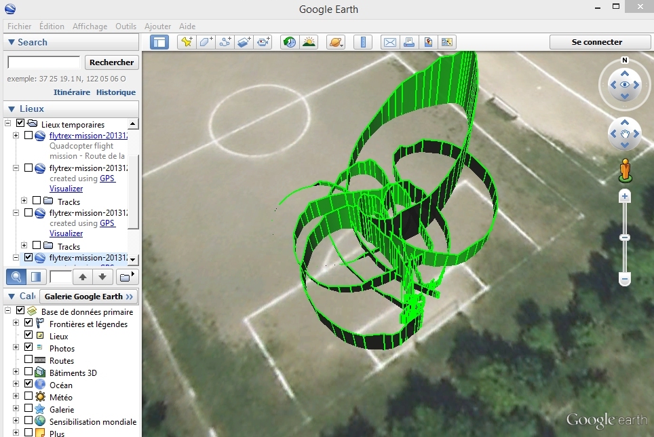Image resolution: width=654 pixels, height=437 pixels.
Task: Open the Affichage menu
Action: click(x=90, y=26)
